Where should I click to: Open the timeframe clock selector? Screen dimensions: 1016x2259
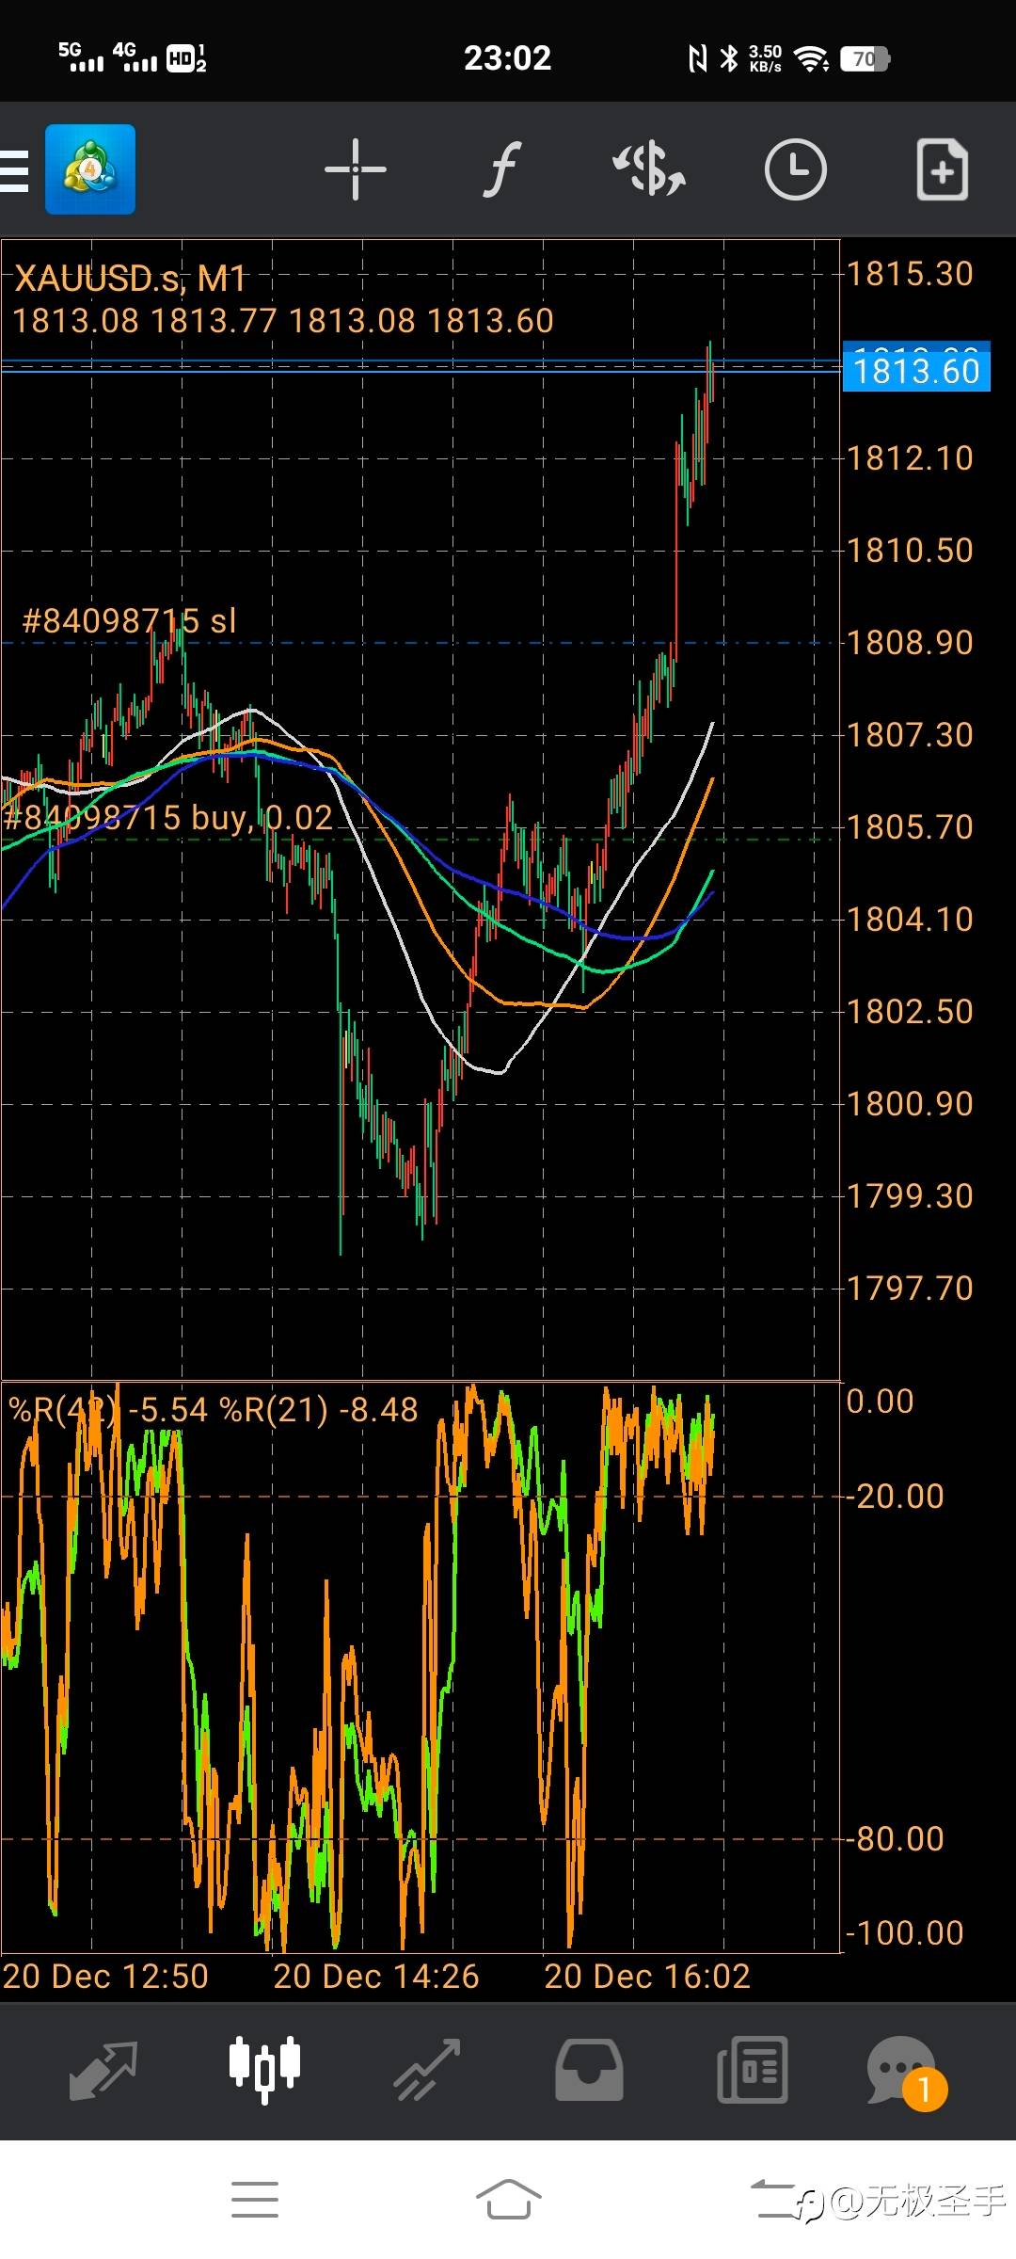pos(796,169)
